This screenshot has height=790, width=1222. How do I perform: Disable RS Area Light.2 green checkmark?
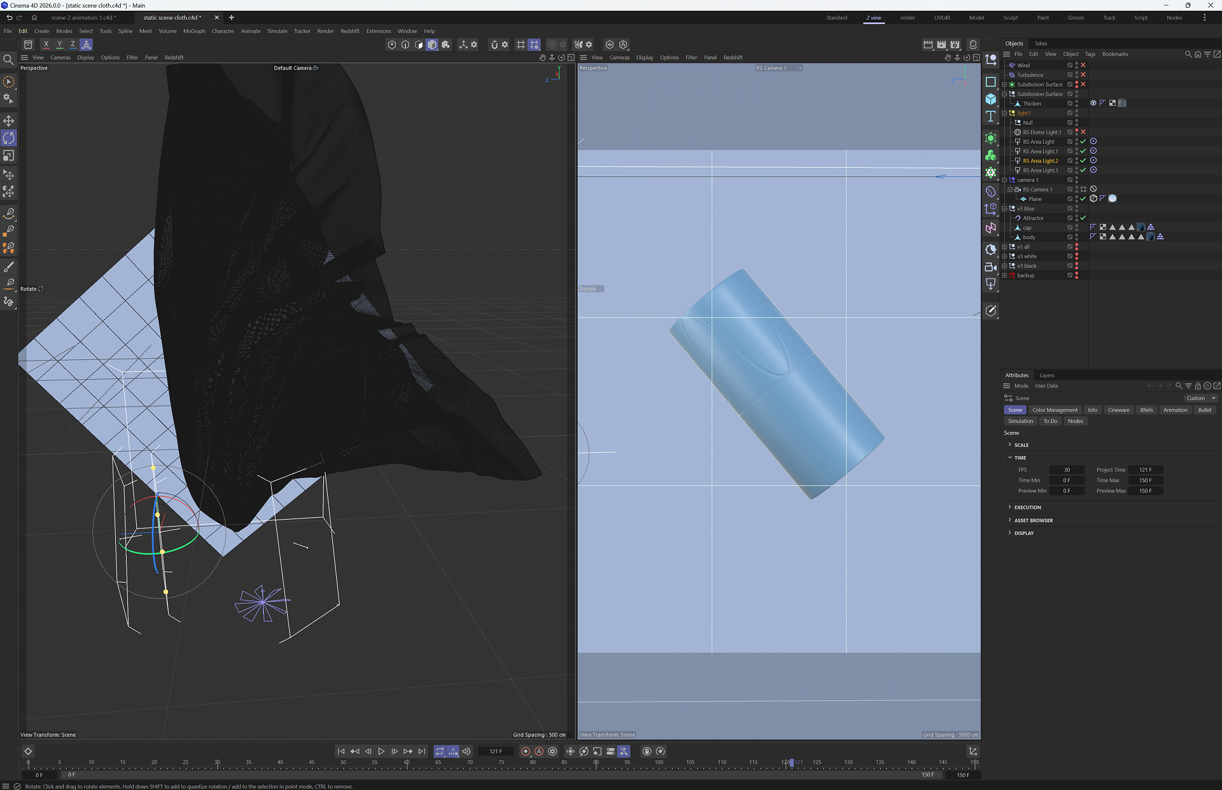[x=1083, y=161]
